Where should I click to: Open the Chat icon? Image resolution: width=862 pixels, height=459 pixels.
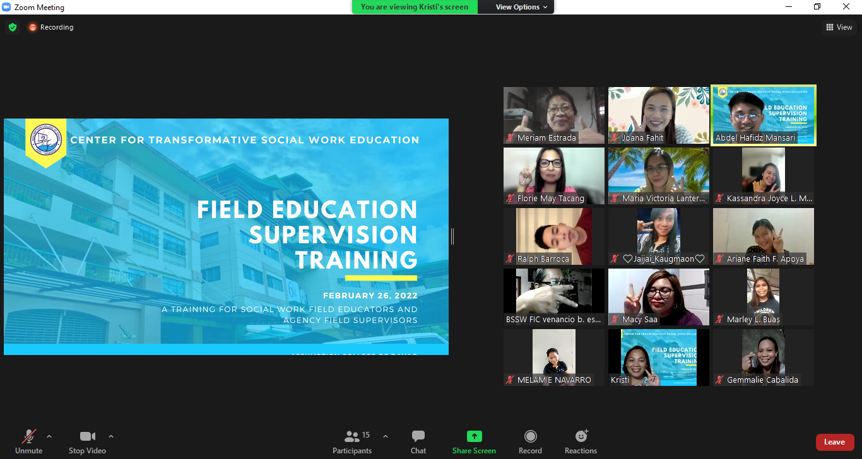418,441
